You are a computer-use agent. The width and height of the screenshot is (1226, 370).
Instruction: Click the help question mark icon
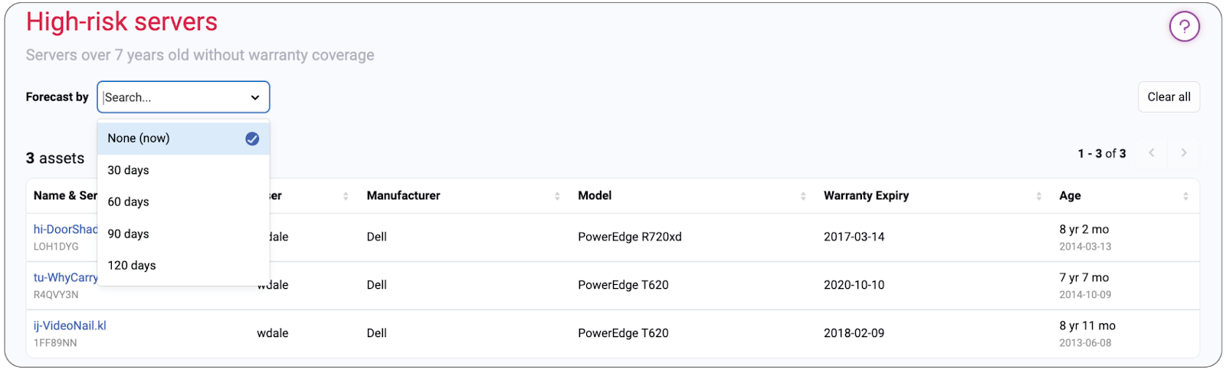point(1184,27)
